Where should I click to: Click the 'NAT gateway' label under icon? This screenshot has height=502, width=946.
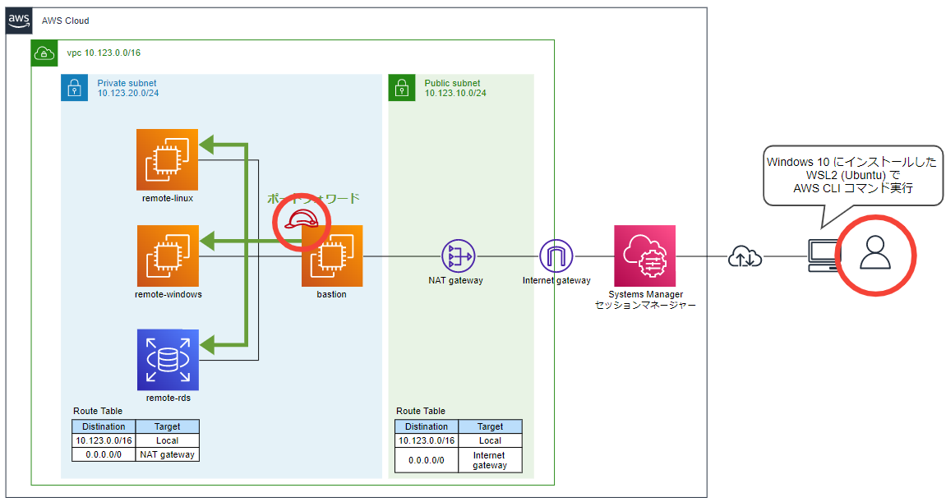[x=456, y=280]
